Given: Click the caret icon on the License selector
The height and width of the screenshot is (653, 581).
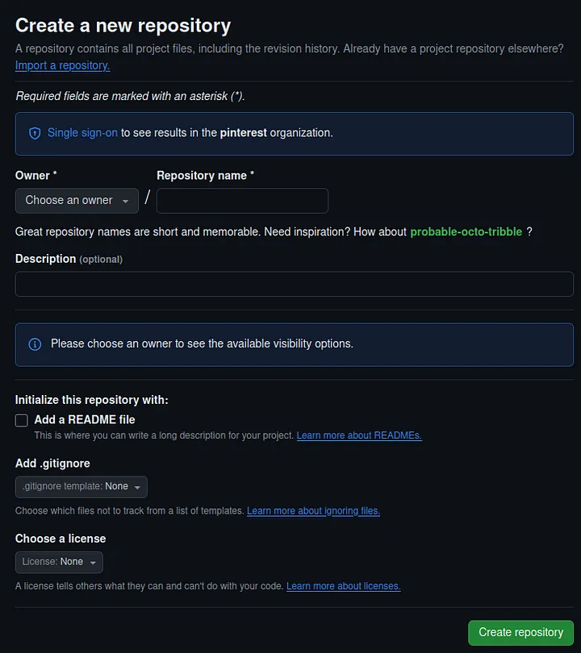Looking at the screenshot, I should [91, 562].
